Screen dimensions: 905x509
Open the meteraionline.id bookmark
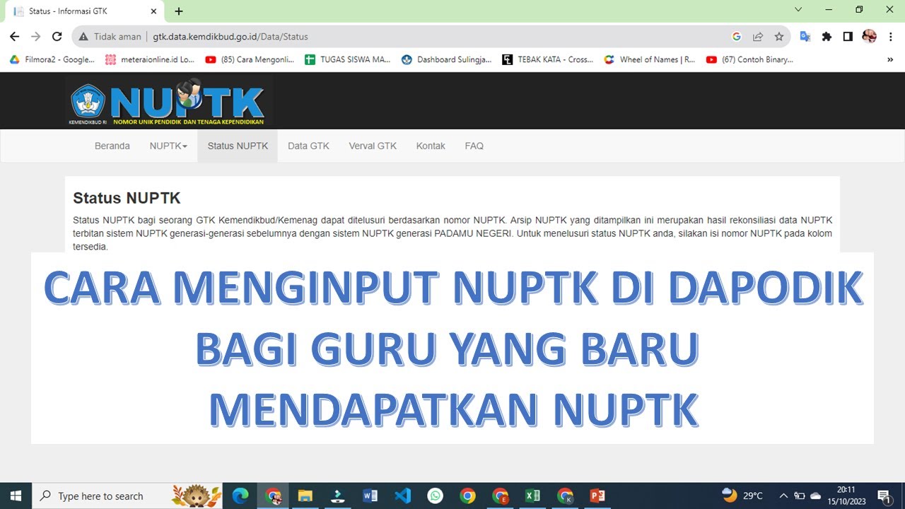click(x=150, y=60)
